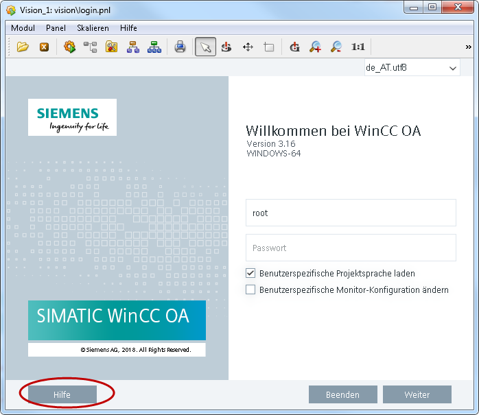Click the Weiter button

(x=417, y=394)
